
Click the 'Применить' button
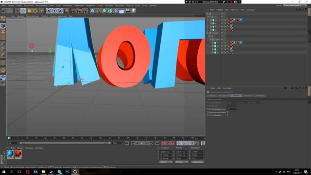click(x=198, y=162)
